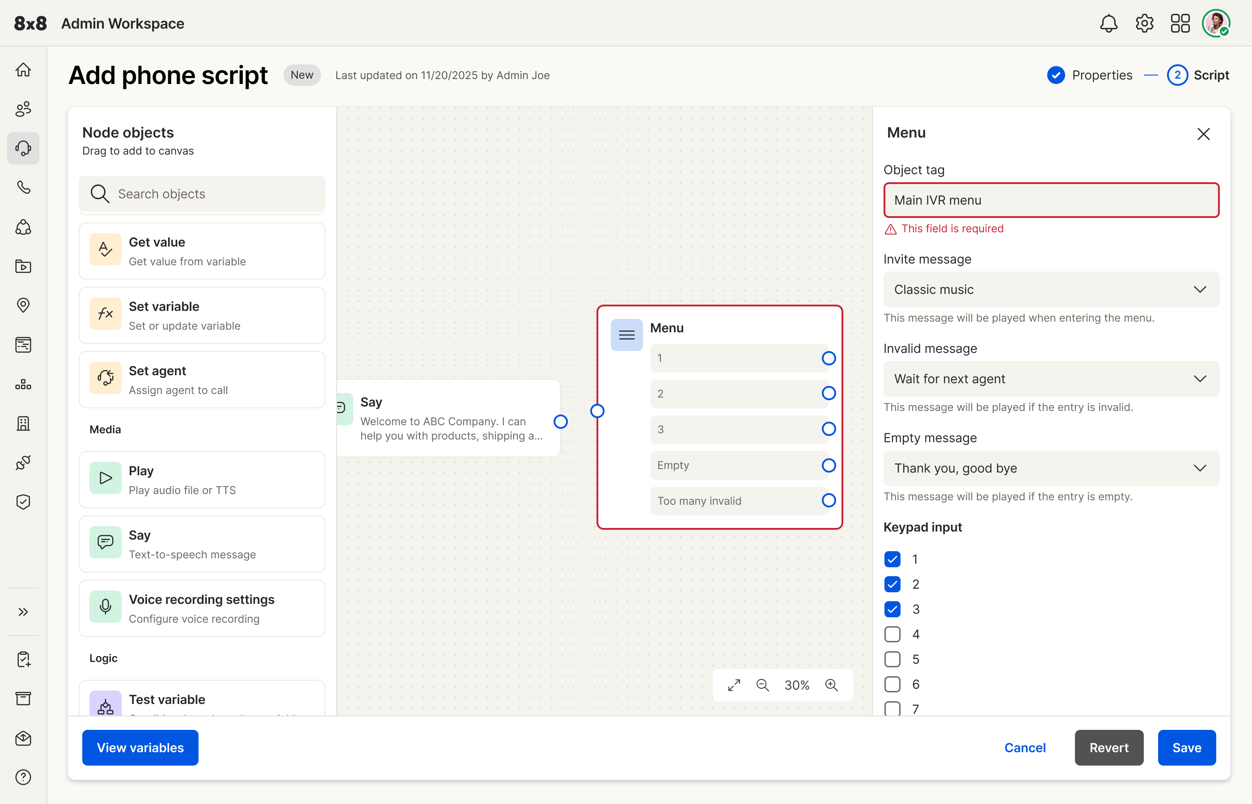Open the Empty message dropdown

tap(1051, 468)
